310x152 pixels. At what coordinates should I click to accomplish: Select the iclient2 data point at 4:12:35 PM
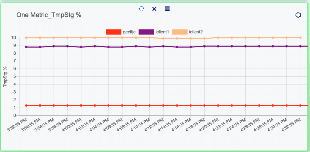coord(163,38)
